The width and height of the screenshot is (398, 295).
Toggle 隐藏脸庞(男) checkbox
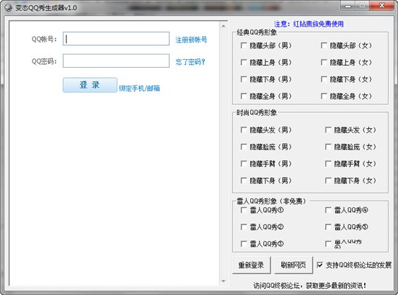(x=243, y=147)
